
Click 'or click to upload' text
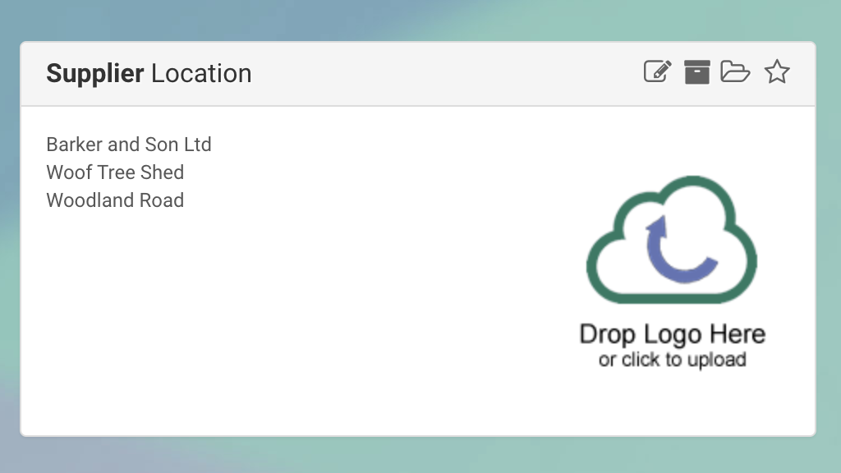[672, 359]
